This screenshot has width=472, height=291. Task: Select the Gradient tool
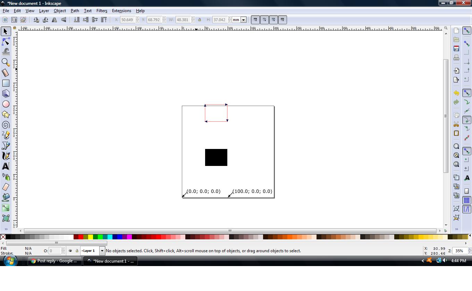pyautogui.click(x=6, y=208)
